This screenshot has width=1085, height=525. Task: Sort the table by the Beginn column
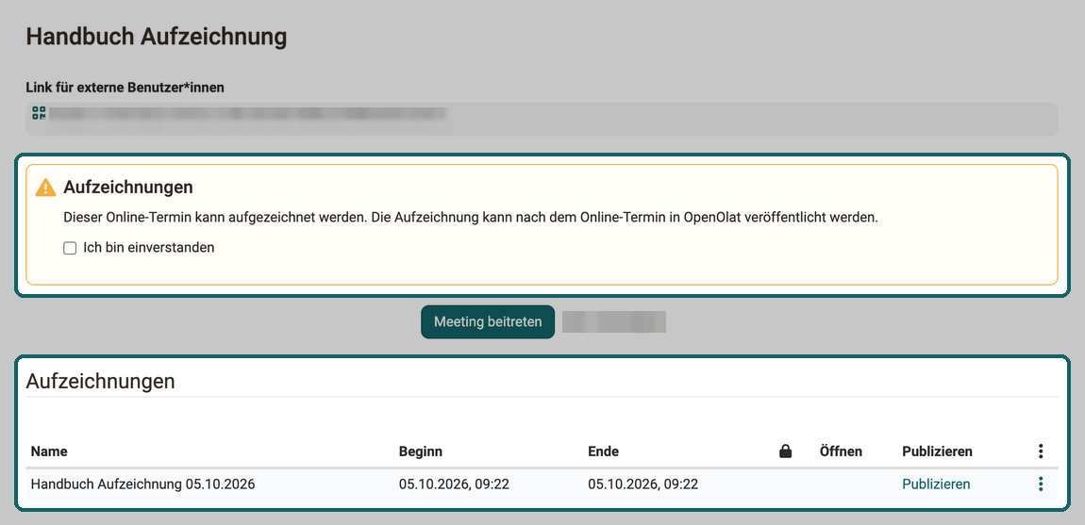(421, 451)
